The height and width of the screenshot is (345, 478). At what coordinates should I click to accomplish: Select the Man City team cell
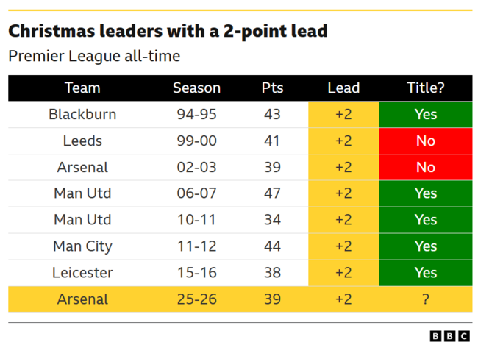pyautogui.click(x=82, y=246)
